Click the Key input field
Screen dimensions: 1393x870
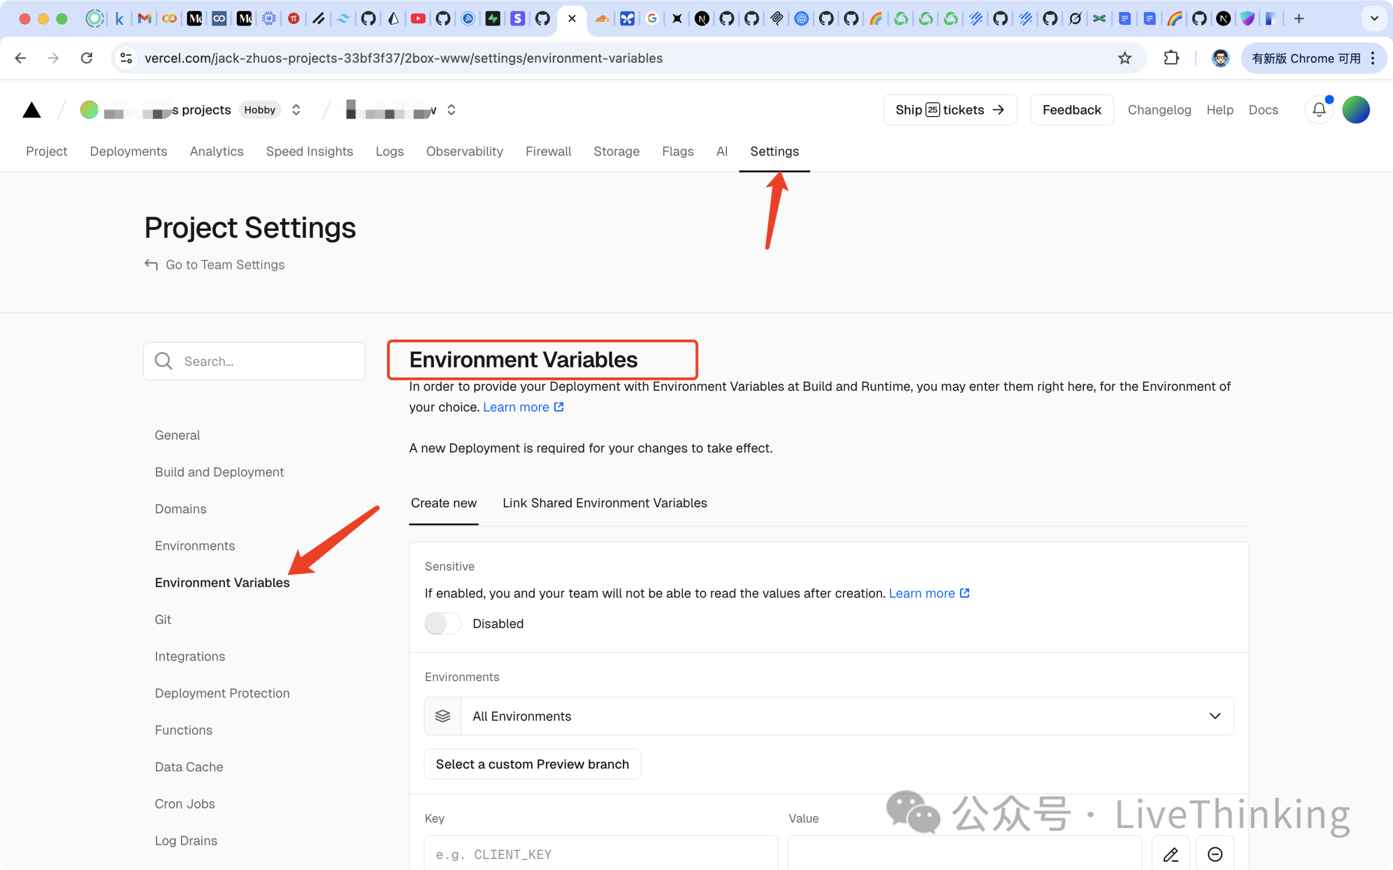coord(600,854)
